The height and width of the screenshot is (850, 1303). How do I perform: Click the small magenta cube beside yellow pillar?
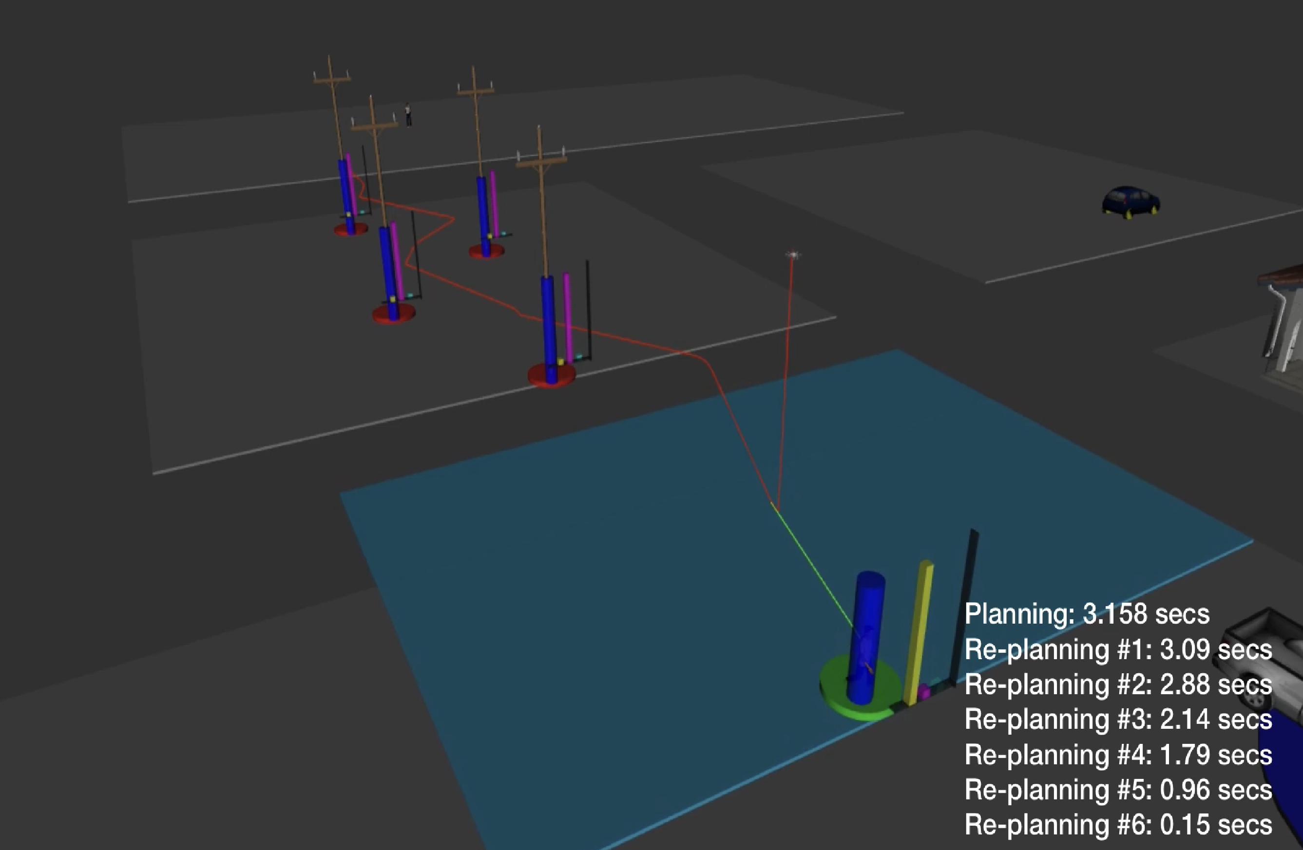924,692
